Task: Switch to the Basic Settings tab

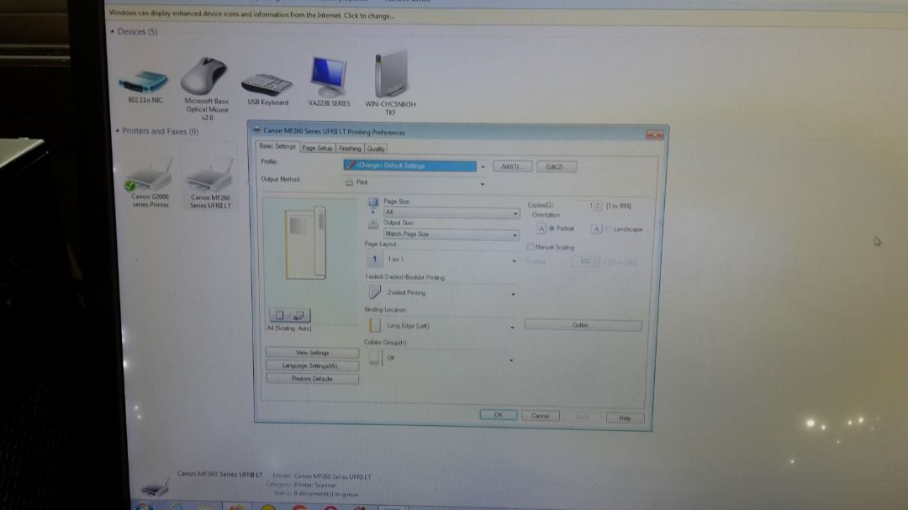Action: (277, 146)
